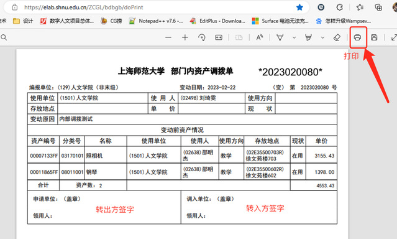This screenshot has height=239, width=397.
Task: Click the address bar URL field
Action: point(157,7)
